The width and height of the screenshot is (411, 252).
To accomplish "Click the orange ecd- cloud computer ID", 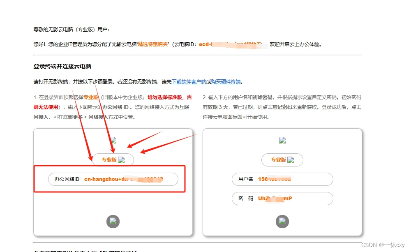I will click(x=230, y=44).
